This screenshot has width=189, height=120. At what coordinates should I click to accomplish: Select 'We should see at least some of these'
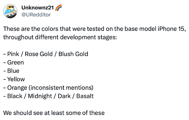[x=54, y=113]
